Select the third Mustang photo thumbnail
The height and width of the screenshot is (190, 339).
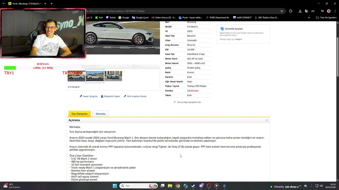point(113,76)
